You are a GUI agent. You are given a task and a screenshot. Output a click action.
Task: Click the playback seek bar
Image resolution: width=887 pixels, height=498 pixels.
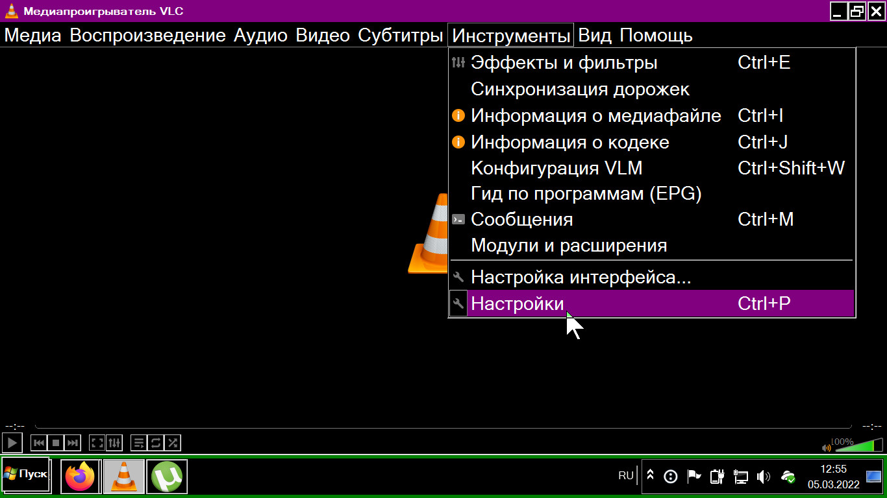pos(443,427)
